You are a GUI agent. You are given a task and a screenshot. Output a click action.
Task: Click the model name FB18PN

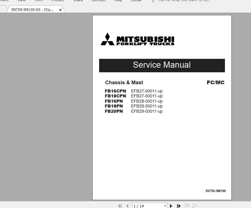pyautogui.click(x=114, y=106)
